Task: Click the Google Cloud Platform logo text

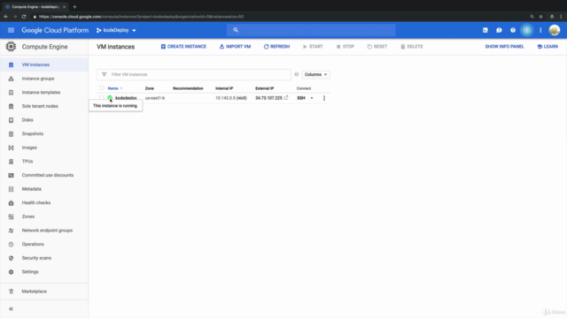Action: tap(55, 30)
